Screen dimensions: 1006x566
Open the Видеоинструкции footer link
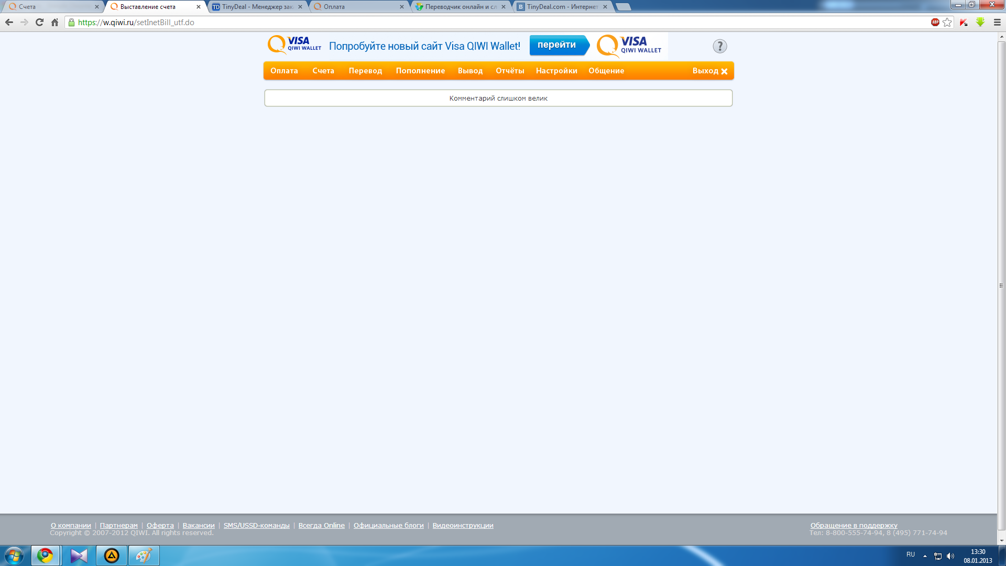pyautogui.click(x=463, y=525)
